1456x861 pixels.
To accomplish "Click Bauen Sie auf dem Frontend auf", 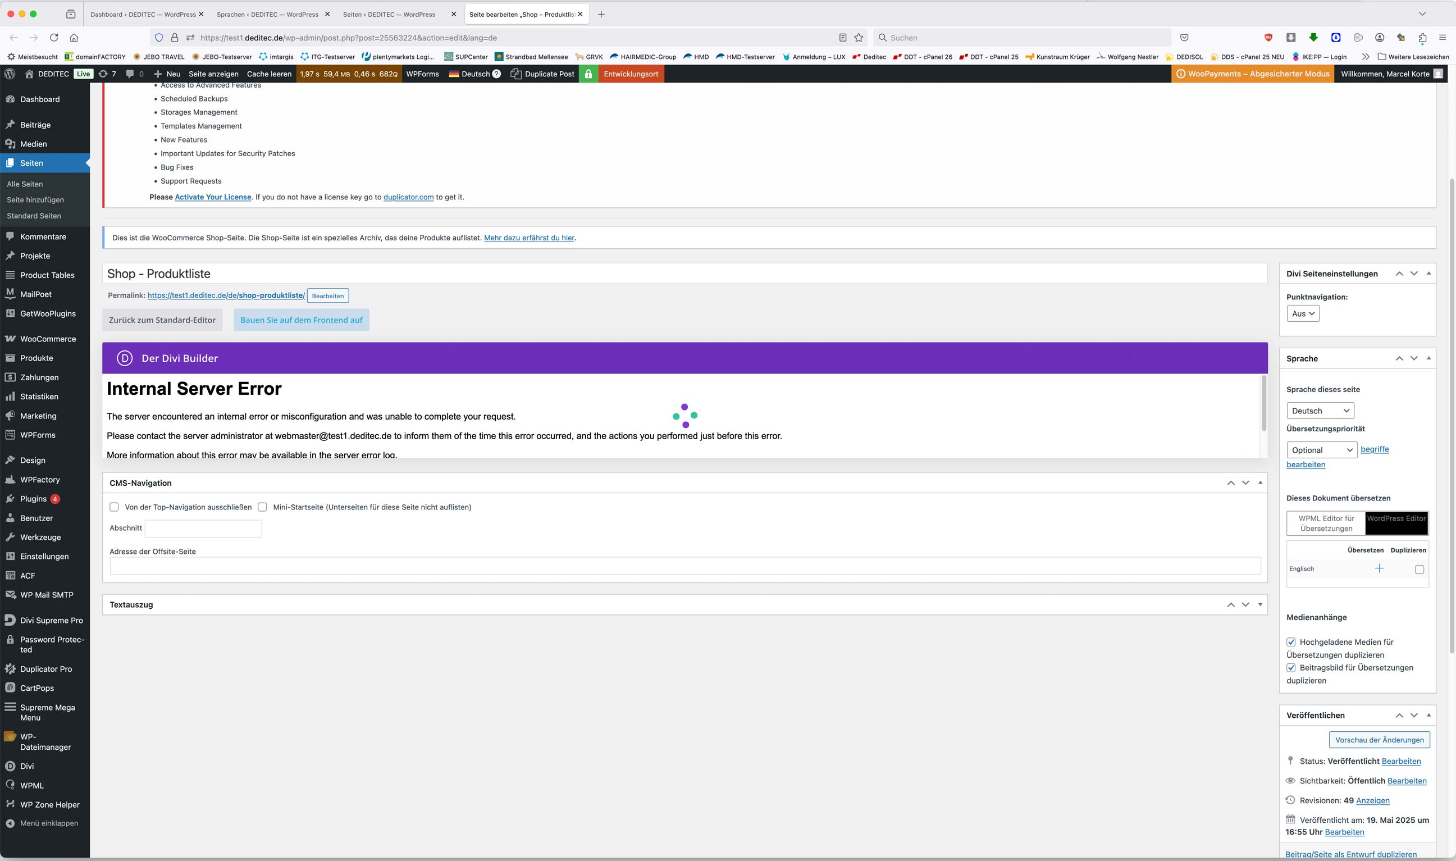I will click(x=301, y=320).
